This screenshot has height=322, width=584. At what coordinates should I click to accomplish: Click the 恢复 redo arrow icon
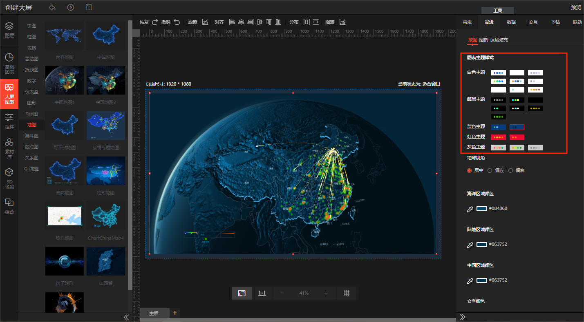(x=155, y=22)
